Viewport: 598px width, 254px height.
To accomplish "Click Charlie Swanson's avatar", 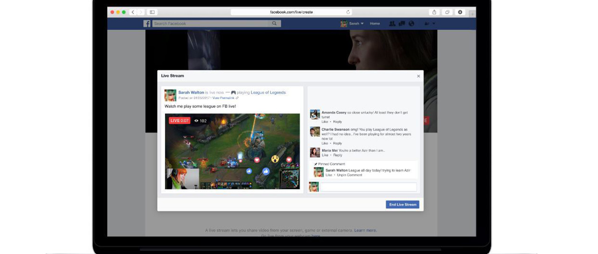I will (x=315, y=131).
